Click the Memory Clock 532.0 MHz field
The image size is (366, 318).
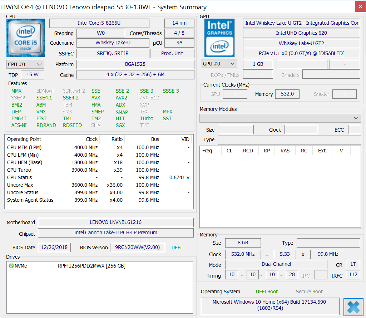243,254
